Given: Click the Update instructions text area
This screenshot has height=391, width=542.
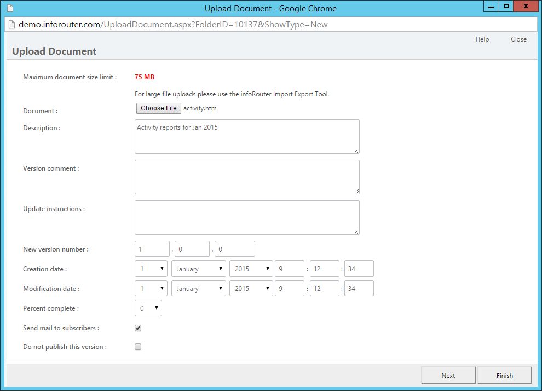Looking at the screenshot, I should (247, 217).
